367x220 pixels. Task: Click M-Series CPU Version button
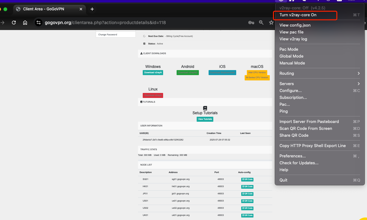click(x=257, y=78)
